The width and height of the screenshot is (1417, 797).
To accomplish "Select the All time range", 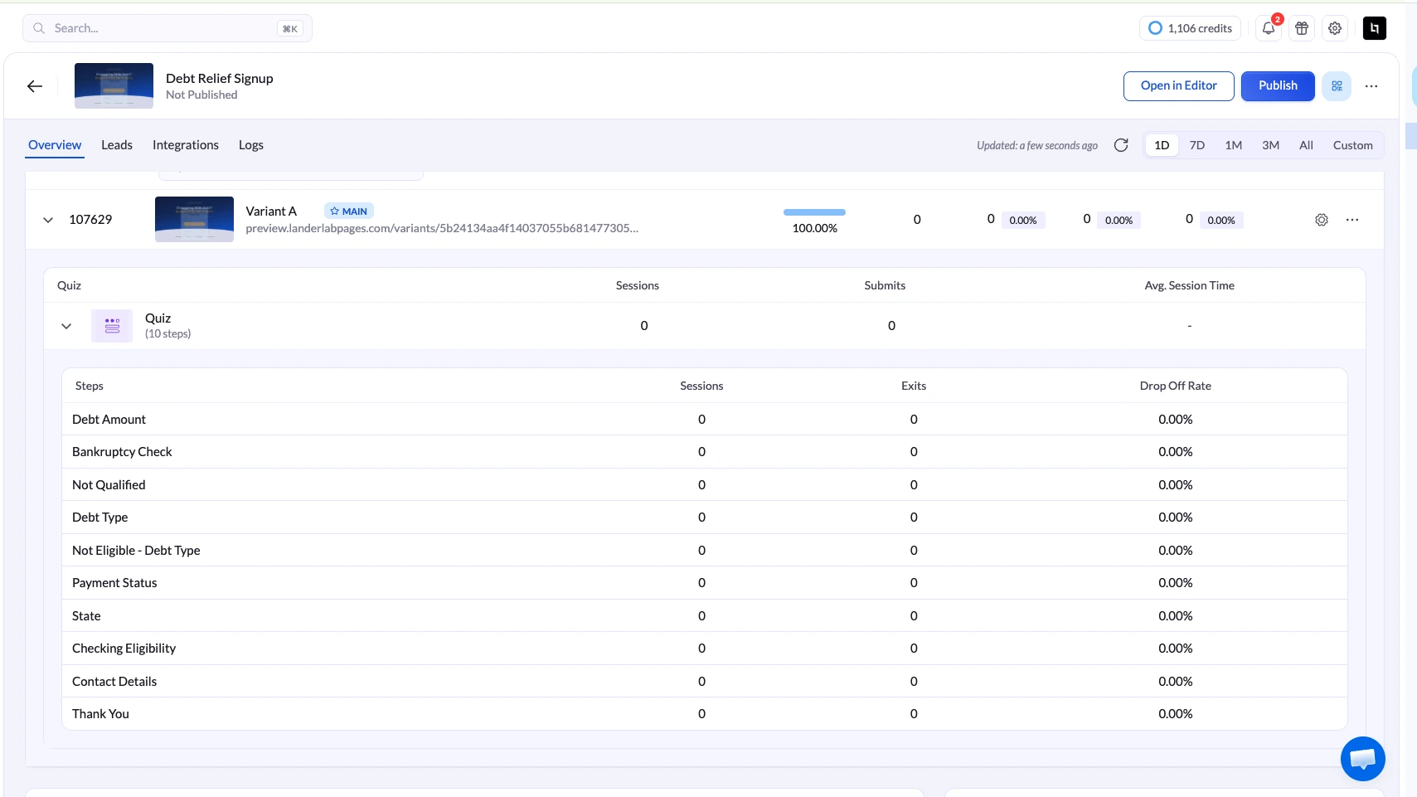I will click(1307, 145).
